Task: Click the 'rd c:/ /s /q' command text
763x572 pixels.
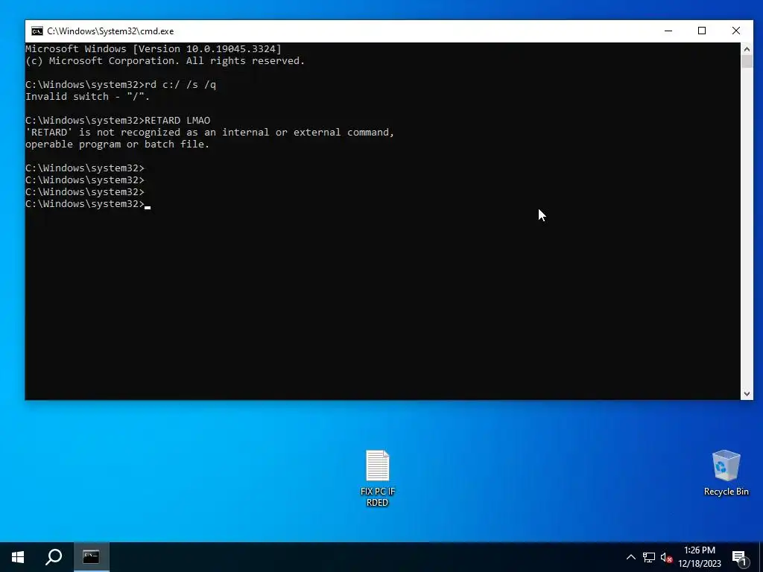Action: pos(180,85)
